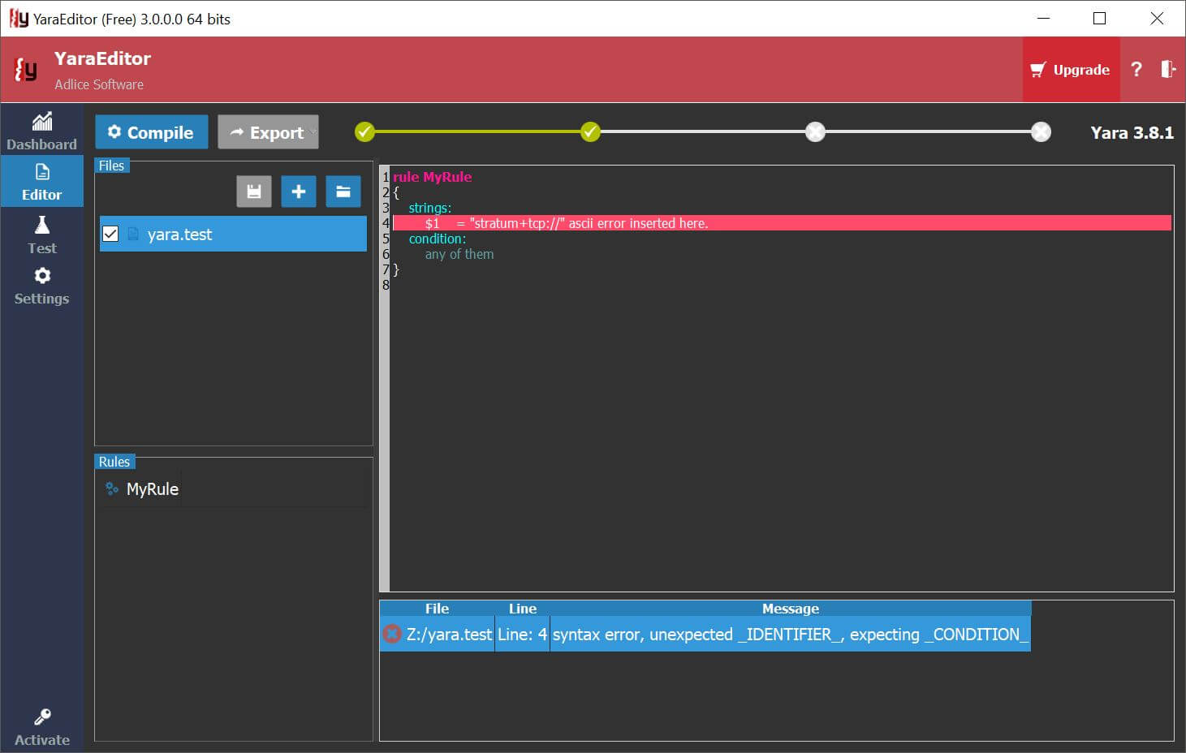The image size is (1186, 753).
Task: Click the save file icon in Files panel
Action: (254, 191)
